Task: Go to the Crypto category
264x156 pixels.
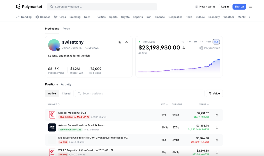Action: (126, 17)
